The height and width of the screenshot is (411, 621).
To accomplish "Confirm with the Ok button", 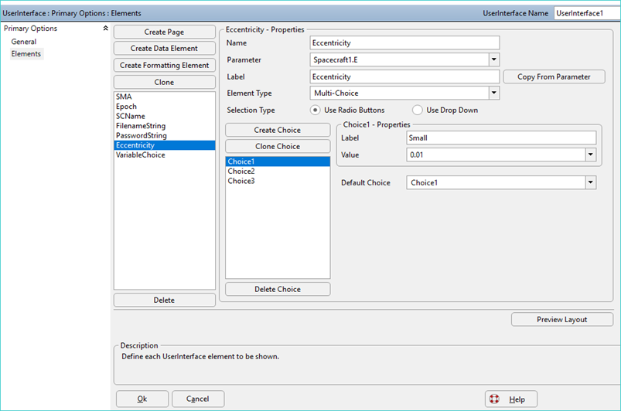I will [x=142, y=399].
